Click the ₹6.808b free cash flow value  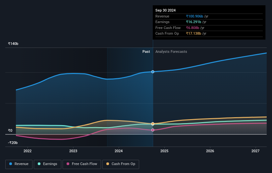tap(192, 28)
